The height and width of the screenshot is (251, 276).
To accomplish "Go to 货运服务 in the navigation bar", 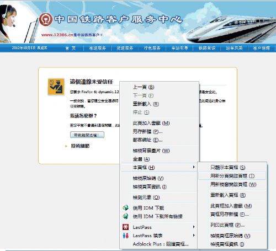I will [x=125, y=48].
